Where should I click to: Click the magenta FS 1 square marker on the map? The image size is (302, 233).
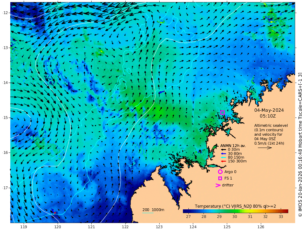222,113
